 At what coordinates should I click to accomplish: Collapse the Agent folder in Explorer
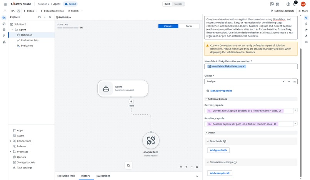click(x=12, y=30)
